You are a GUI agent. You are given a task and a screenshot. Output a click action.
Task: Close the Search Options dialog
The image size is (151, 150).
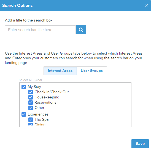click(147, 6)
